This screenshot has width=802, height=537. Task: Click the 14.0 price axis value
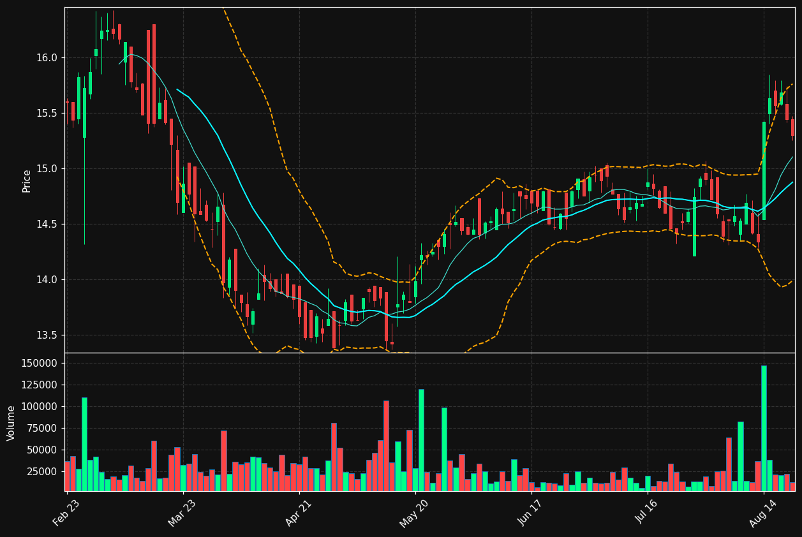coord(48,279)
